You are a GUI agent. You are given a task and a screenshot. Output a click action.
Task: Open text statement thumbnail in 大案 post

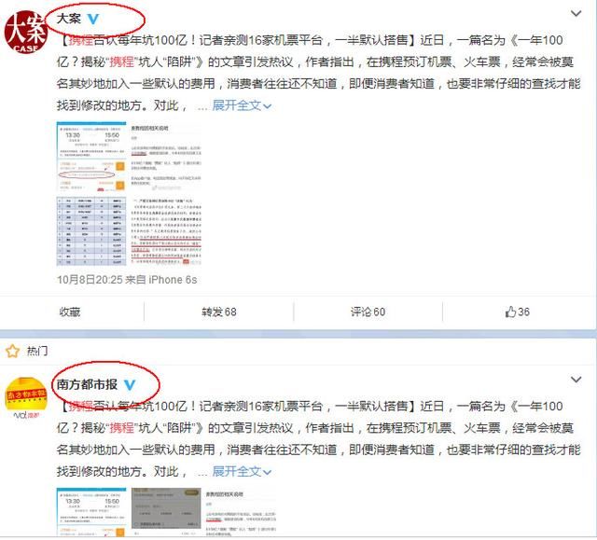[166, 157]
